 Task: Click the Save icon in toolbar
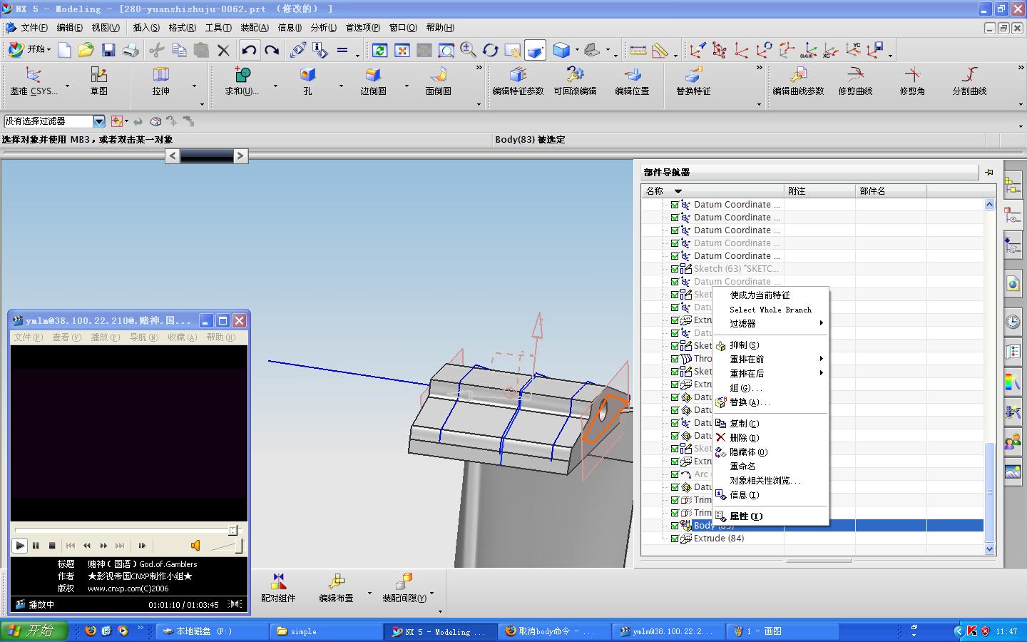108,50
